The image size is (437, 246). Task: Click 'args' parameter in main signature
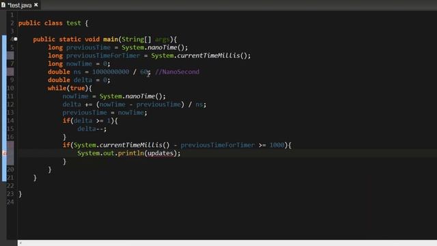point(163,40)
